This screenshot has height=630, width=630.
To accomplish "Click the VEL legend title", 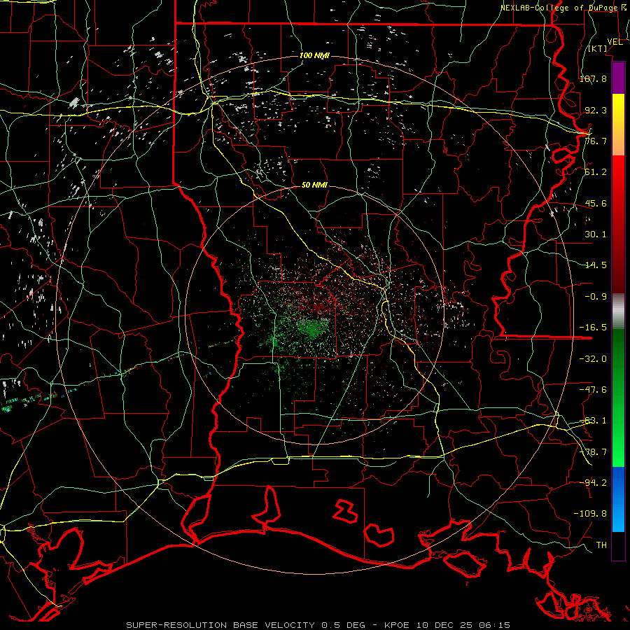I will [x=615, y=42].
